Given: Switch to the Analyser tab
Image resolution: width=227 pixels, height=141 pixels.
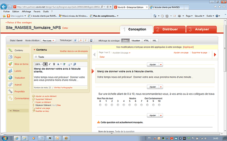Looking at the screenshot, I should coord(202,29).
